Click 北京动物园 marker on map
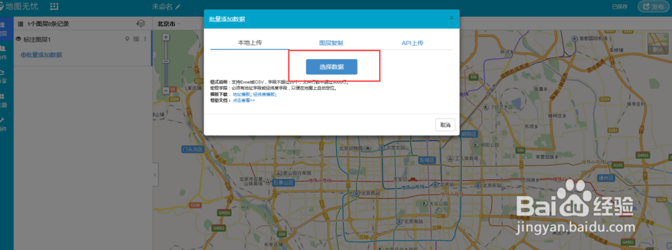The image size is (672, 250). tap(368, 148)
